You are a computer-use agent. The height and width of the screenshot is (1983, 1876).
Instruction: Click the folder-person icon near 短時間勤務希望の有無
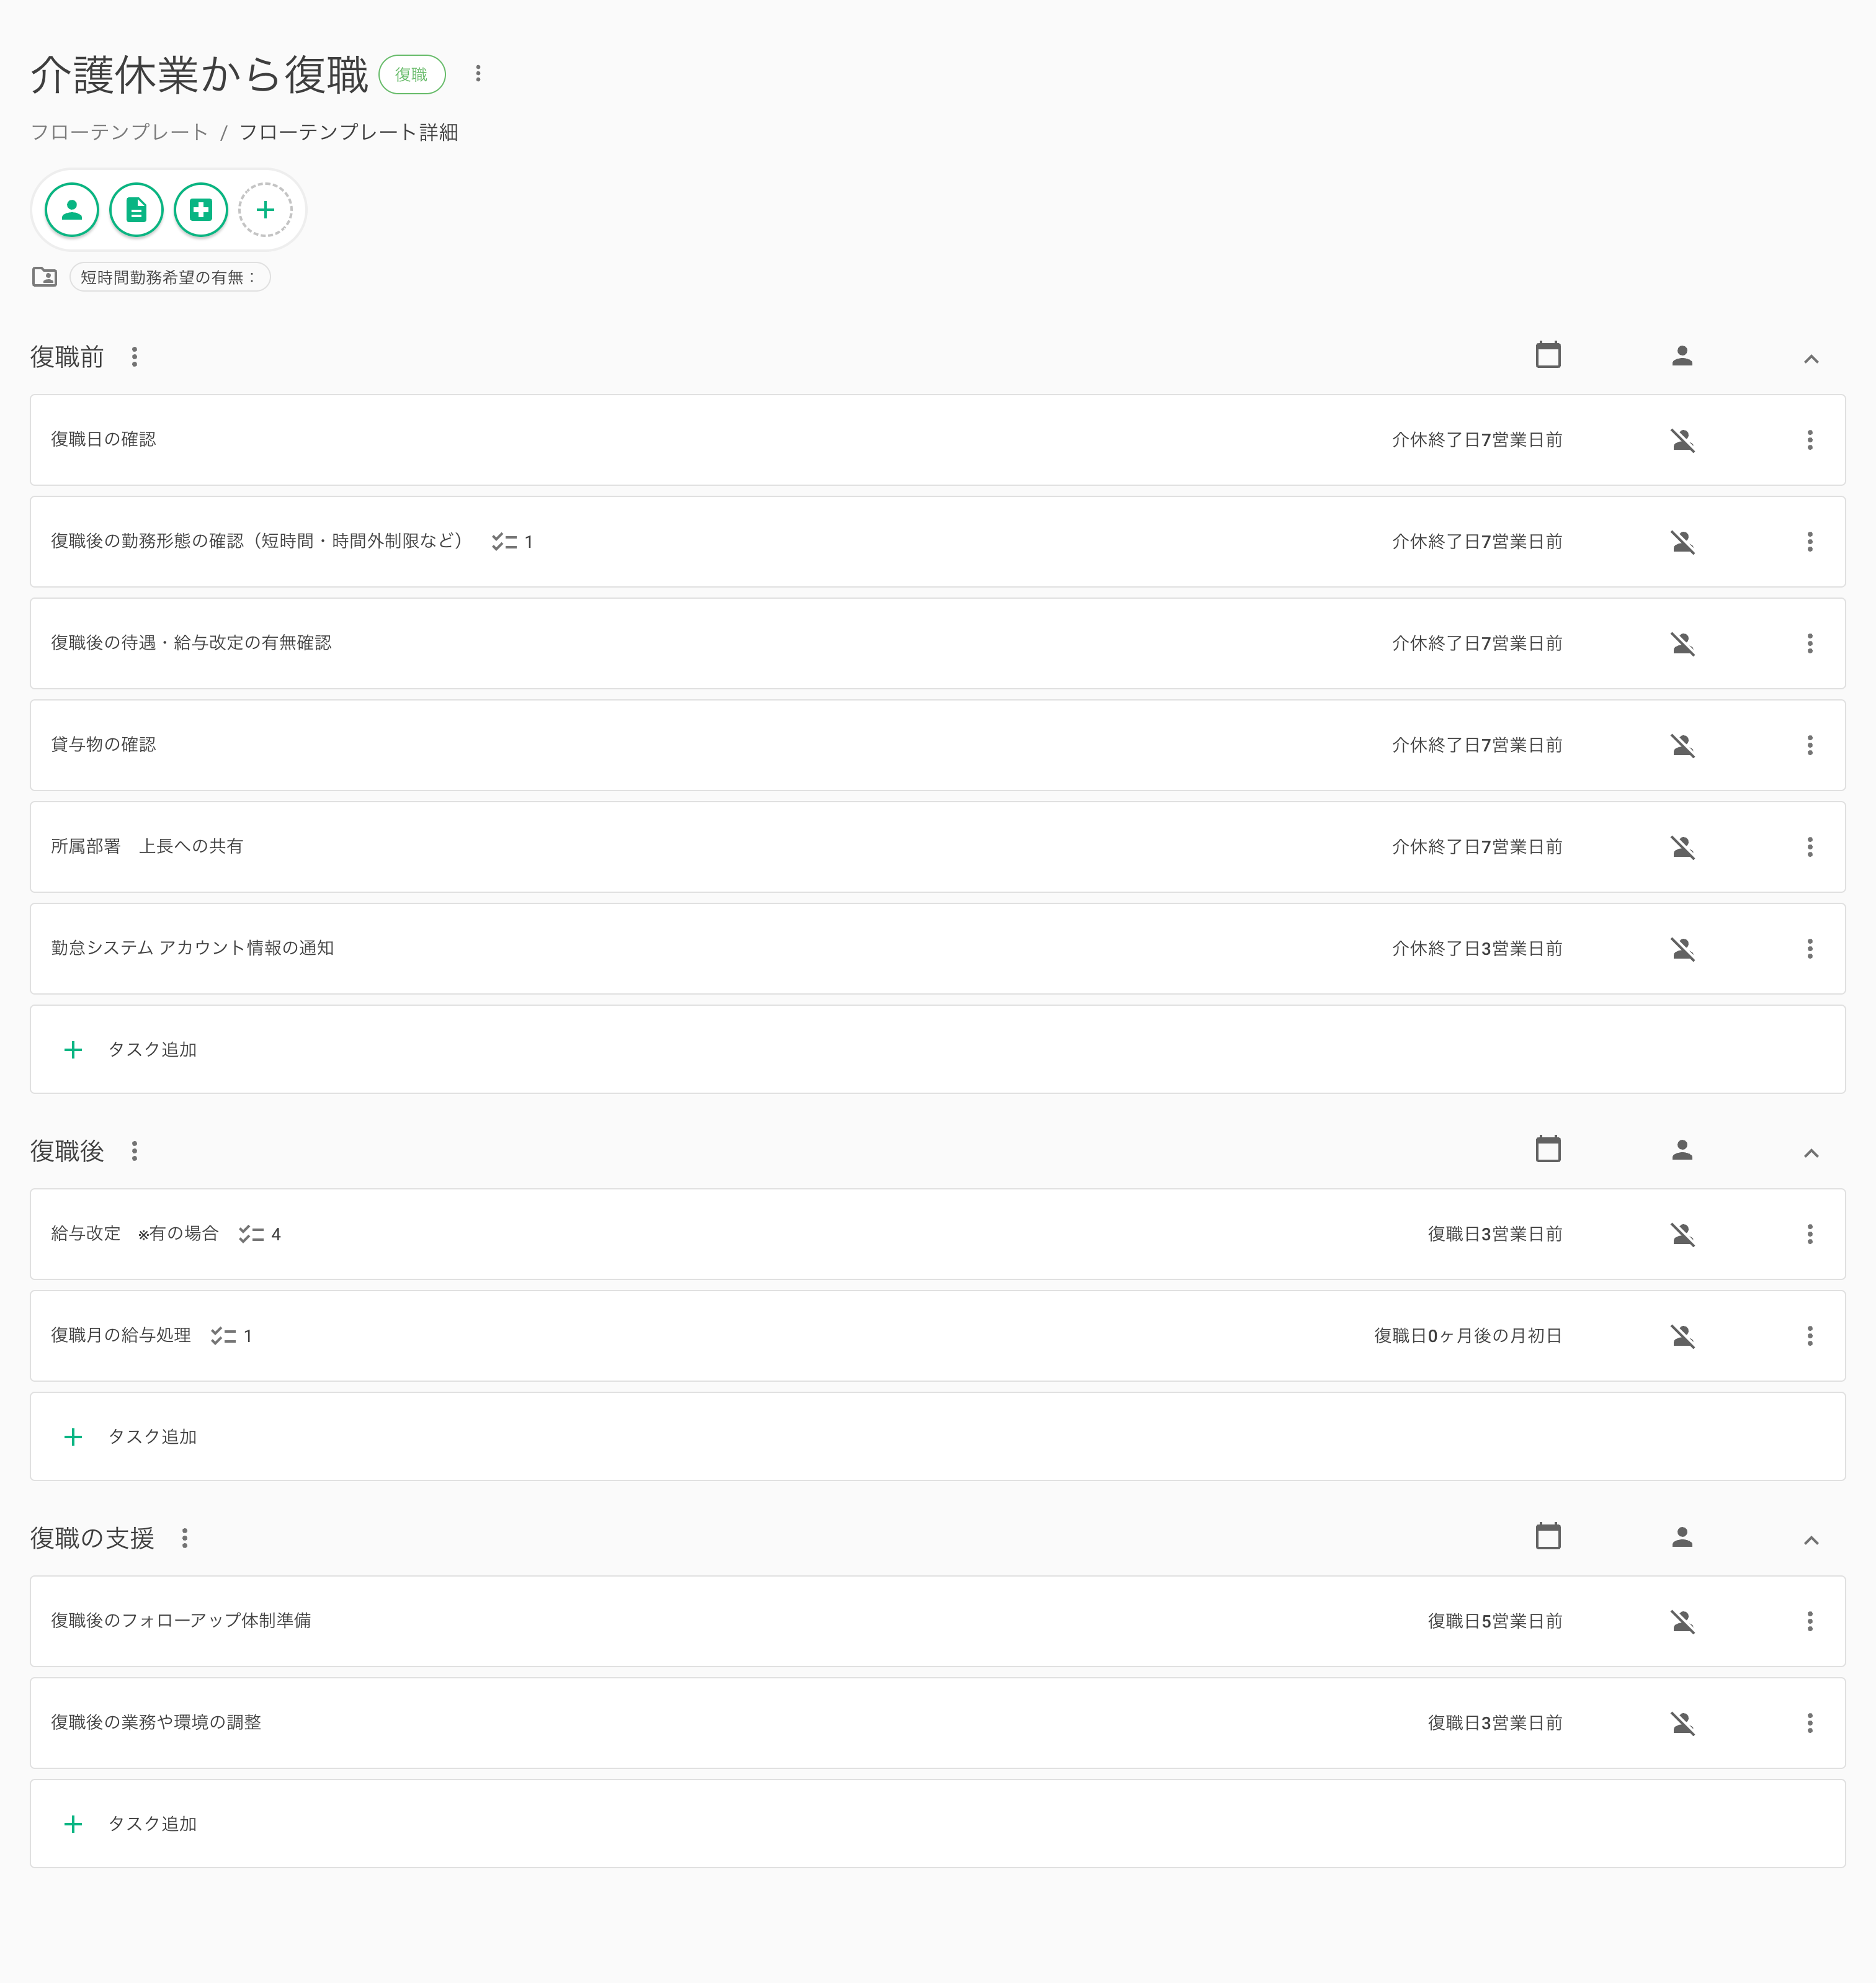[x=45, y=277]
